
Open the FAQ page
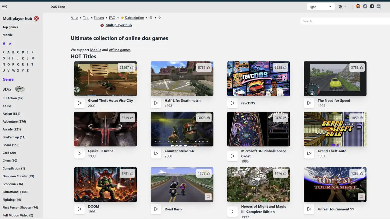112,18
